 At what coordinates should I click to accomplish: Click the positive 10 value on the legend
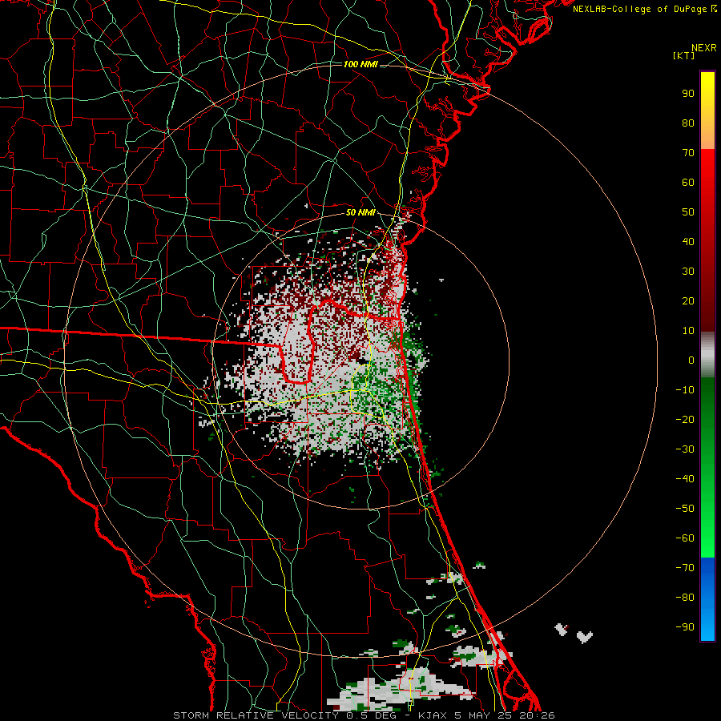[x=688, y=331]
